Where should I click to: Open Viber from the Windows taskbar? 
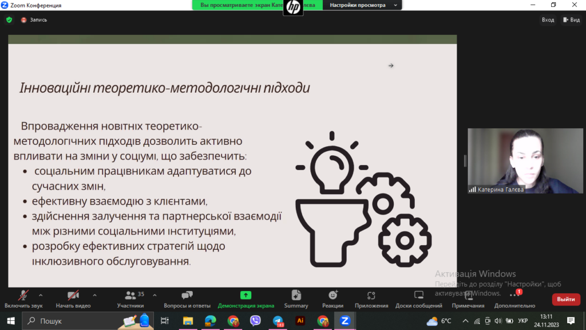pyautogui.click(x=255, y=321)
